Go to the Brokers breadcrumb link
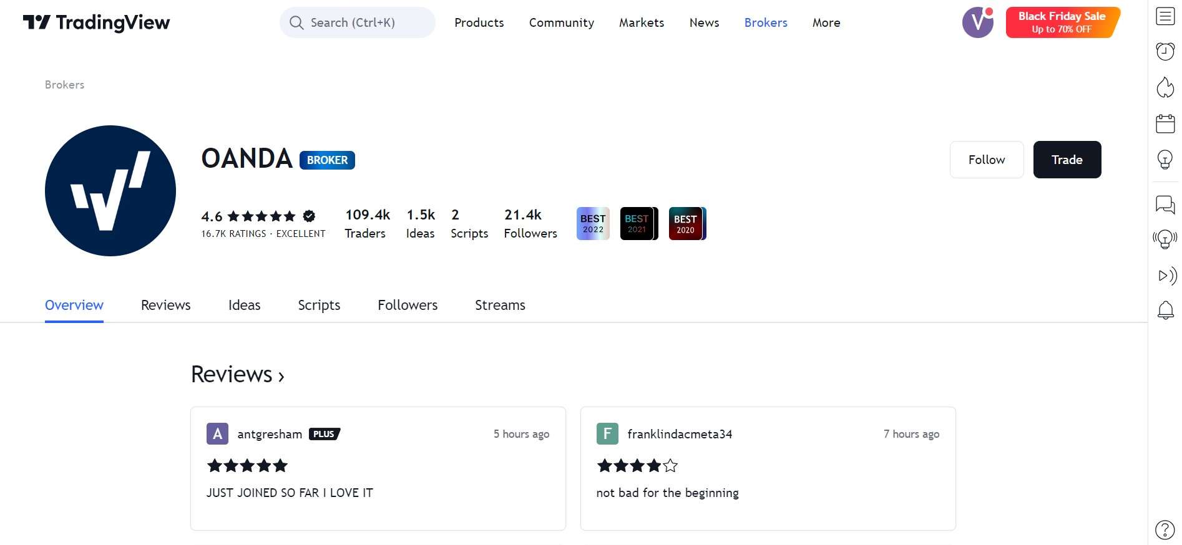 click(64, 85)
